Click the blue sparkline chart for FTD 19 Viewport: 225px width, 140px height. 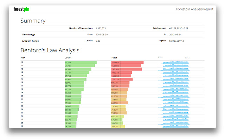click(x=174, y=93)
